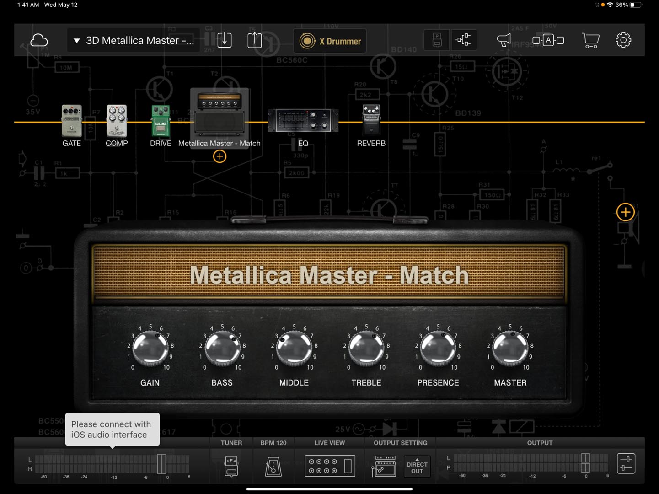Adjust the GAIN knob
The height and width of the screenshot is (494, 659).
pyautogui.click(x=150, y=348)
